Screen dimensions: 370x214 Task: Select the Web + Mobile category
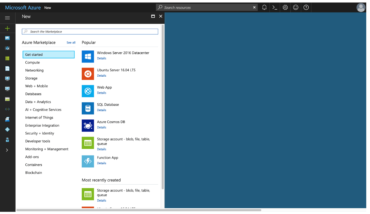(x=36, y=86)
